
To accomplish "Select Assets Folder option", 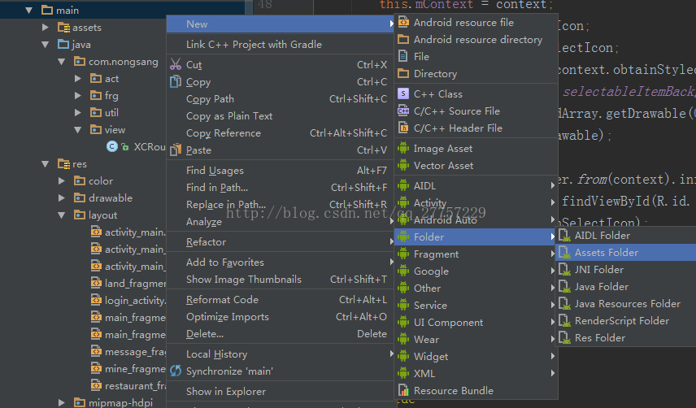I will pyautogui.click(x=626, y=252).
